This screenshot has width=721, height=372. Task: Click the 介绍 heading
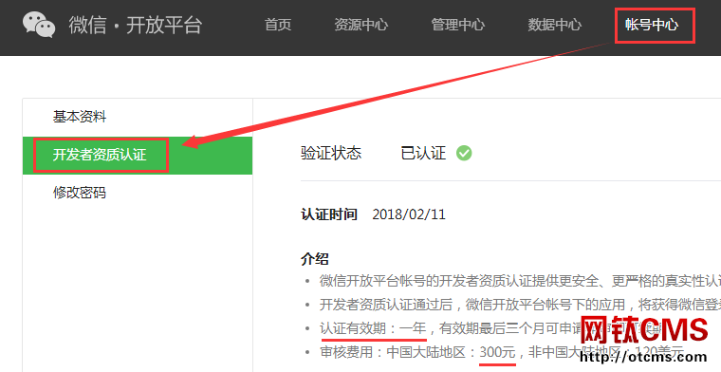(315, 259)
